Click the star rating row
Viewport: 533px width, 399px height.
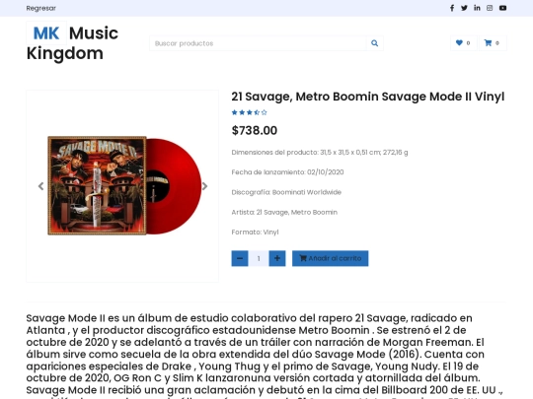(x=249, y=112)
